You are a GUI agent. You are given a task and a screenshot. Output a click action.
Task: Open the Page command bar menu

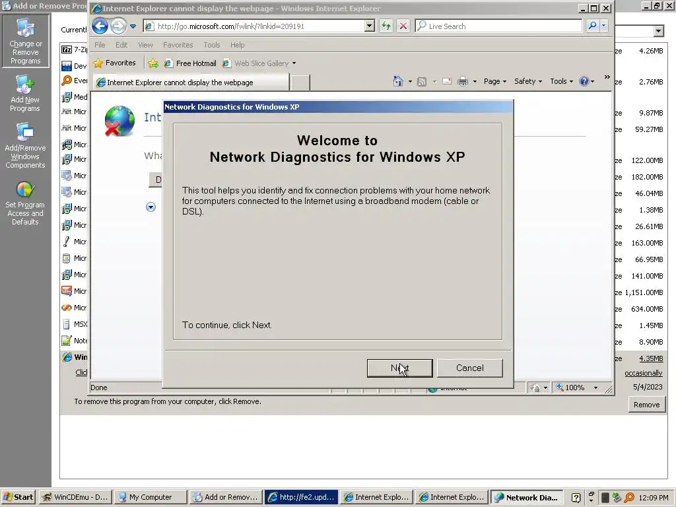pyautogui.click(x=494, y=81)
